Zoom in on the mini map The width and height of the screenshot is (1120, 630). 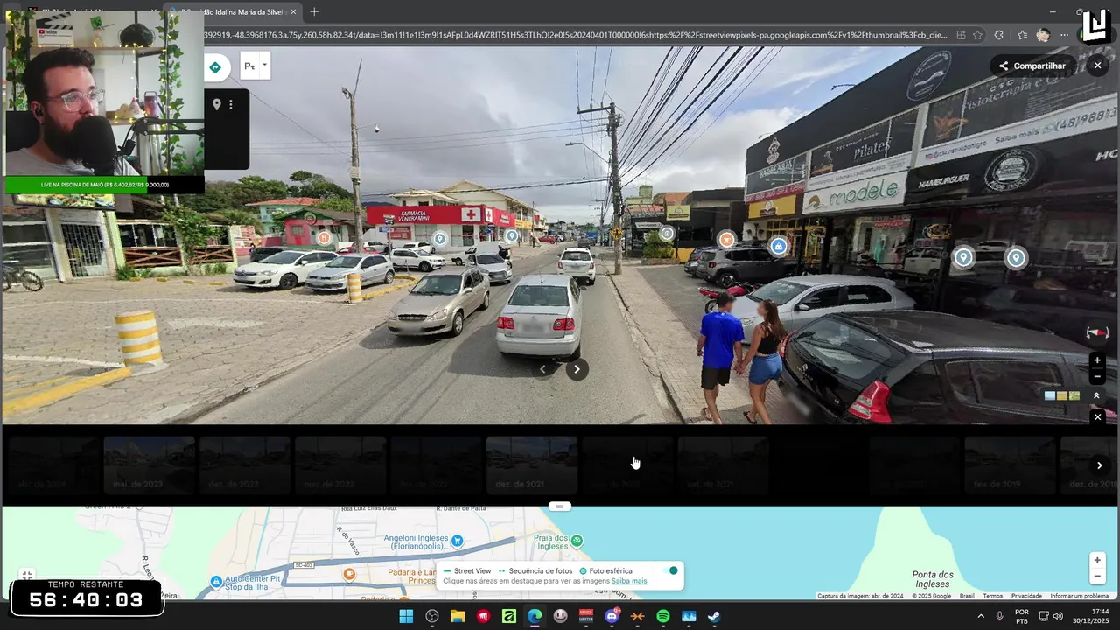pyautogui.click(x=1097, y=560)
